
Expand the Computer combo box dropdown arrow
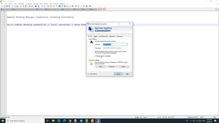coord(127,44)
